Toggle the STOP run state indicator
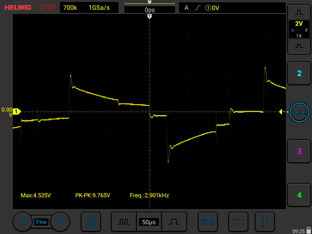This screenshot has height=234, width=312. point(48,7)
